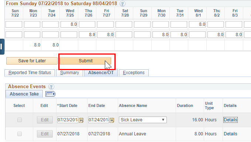The image size is (251, 142).
Task: Click the End Date column header
Action: 97,105
